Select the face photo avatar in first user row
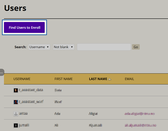 point(16,90)
